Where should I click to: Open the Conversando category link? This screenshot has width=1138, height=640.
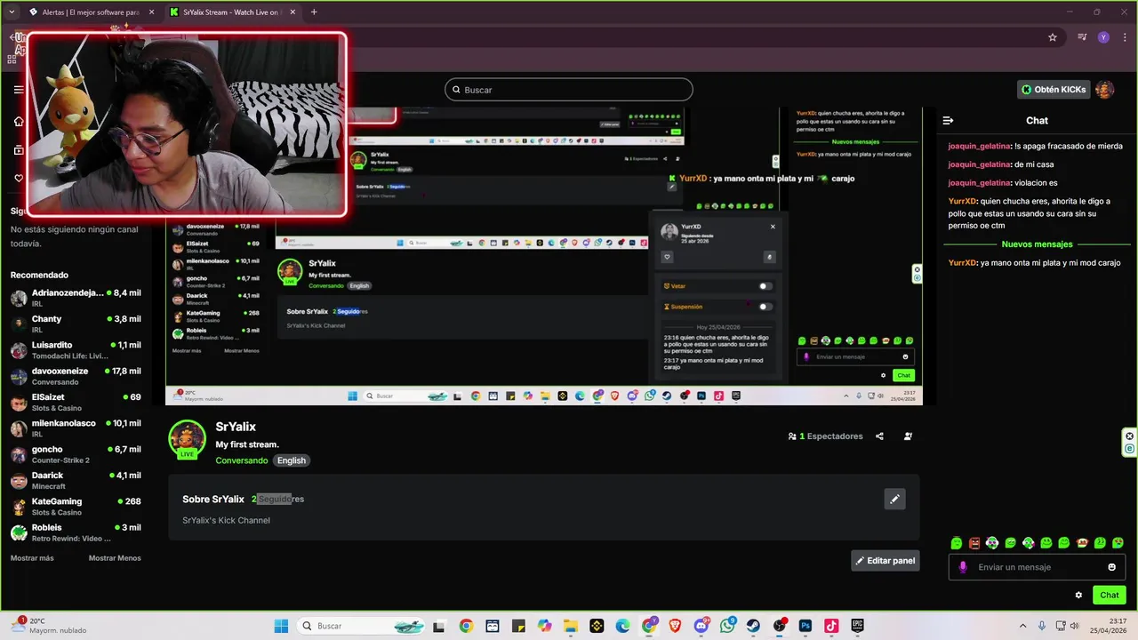[242, 460]
